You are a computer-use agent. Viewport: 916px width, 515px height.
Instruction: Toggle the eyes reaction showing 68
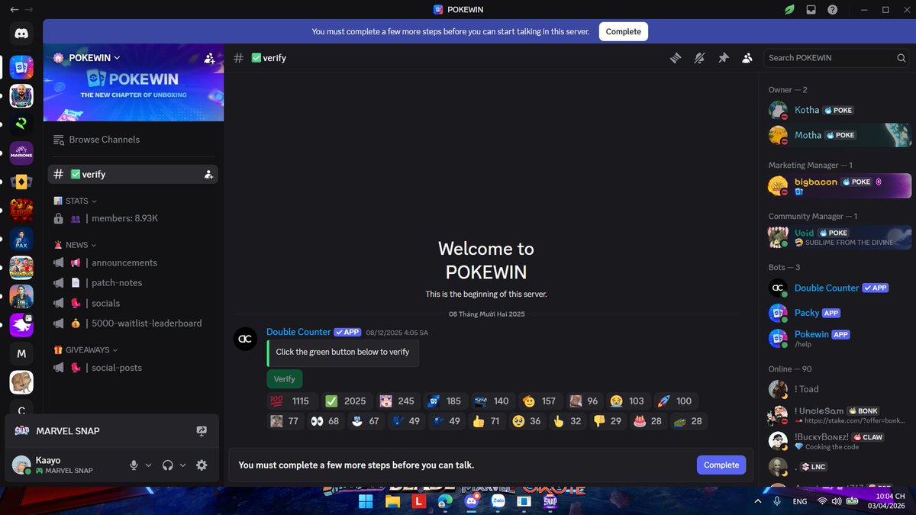325,421
